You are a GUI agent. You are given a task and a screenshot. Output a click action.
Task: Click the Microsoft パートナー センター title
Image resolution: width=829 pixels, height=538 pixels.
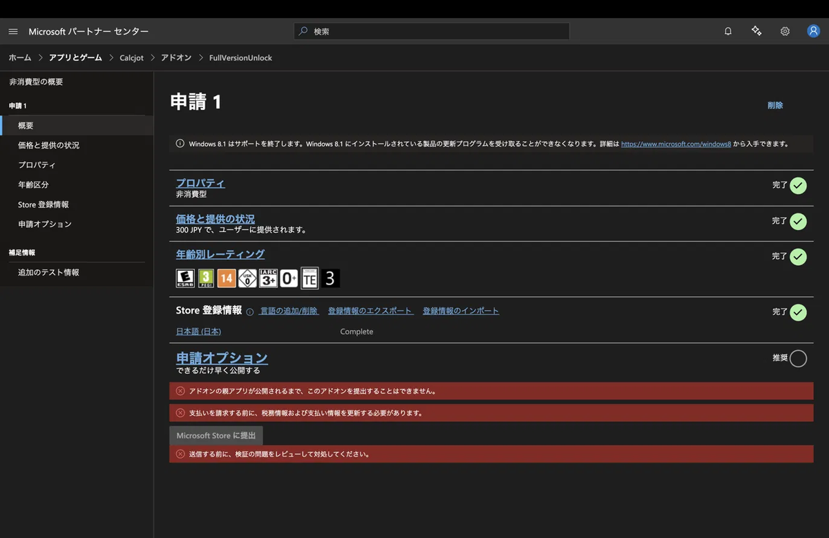click(x=88, y=32)
